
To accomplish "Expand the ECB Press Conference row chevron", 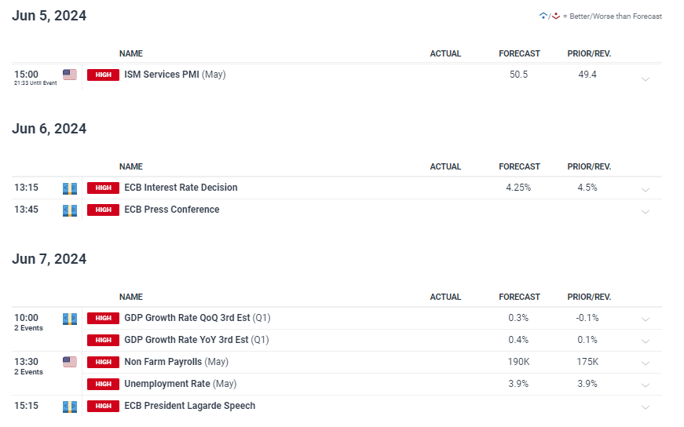I will [x=646, y=212].
